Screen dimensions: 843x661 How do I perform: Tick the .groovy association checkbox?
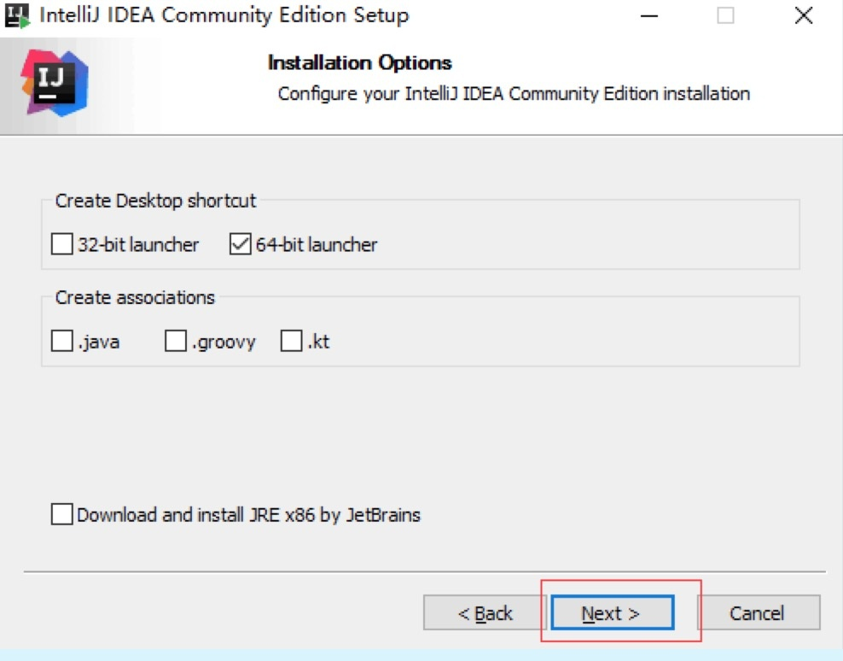(x=175, y=341)
